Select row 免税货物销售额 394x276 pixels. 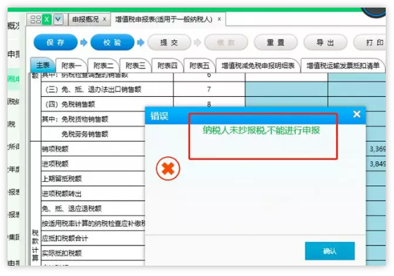pyautogui.click(x=93, y=119)
